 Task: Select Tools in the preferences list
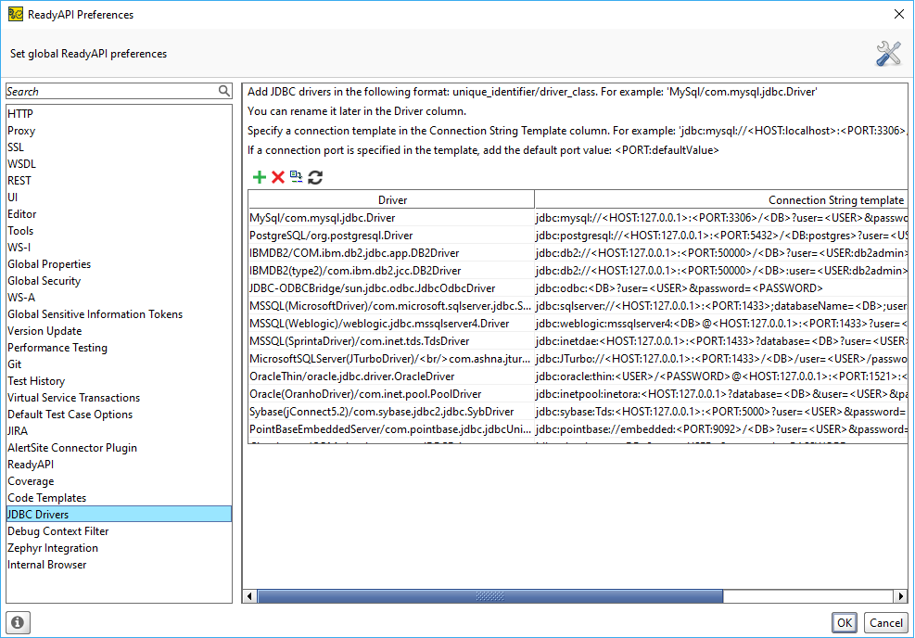point(119,231)
